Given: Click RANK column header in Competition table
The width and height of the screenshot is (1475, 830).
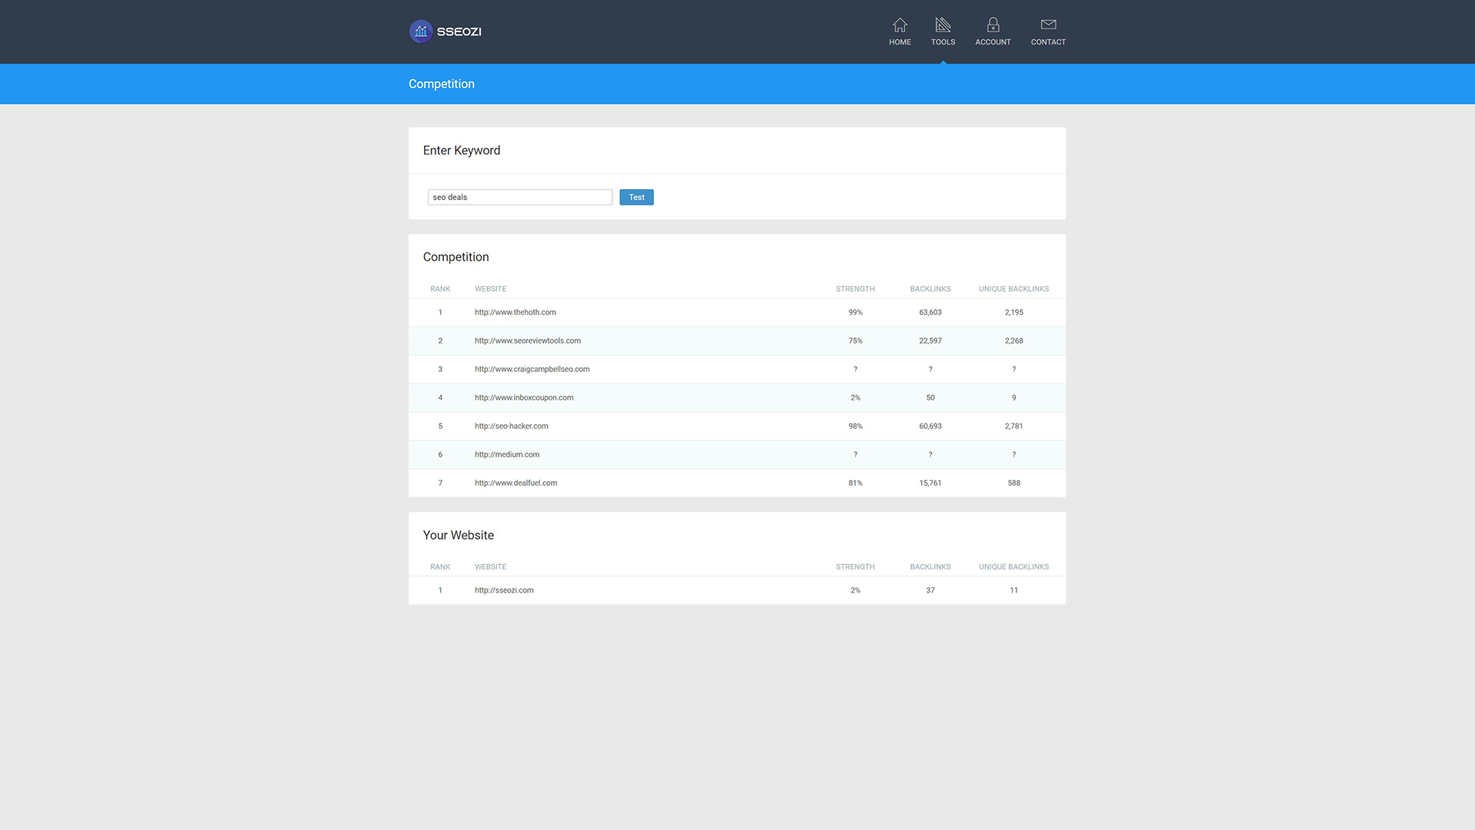Looking at the screenshot, I should [440, 289].
